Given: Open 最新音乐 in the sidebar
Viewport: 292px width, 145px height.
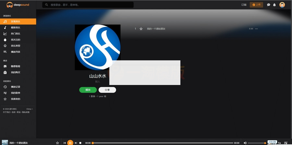Looking at the screenshot, I should 16,28.
